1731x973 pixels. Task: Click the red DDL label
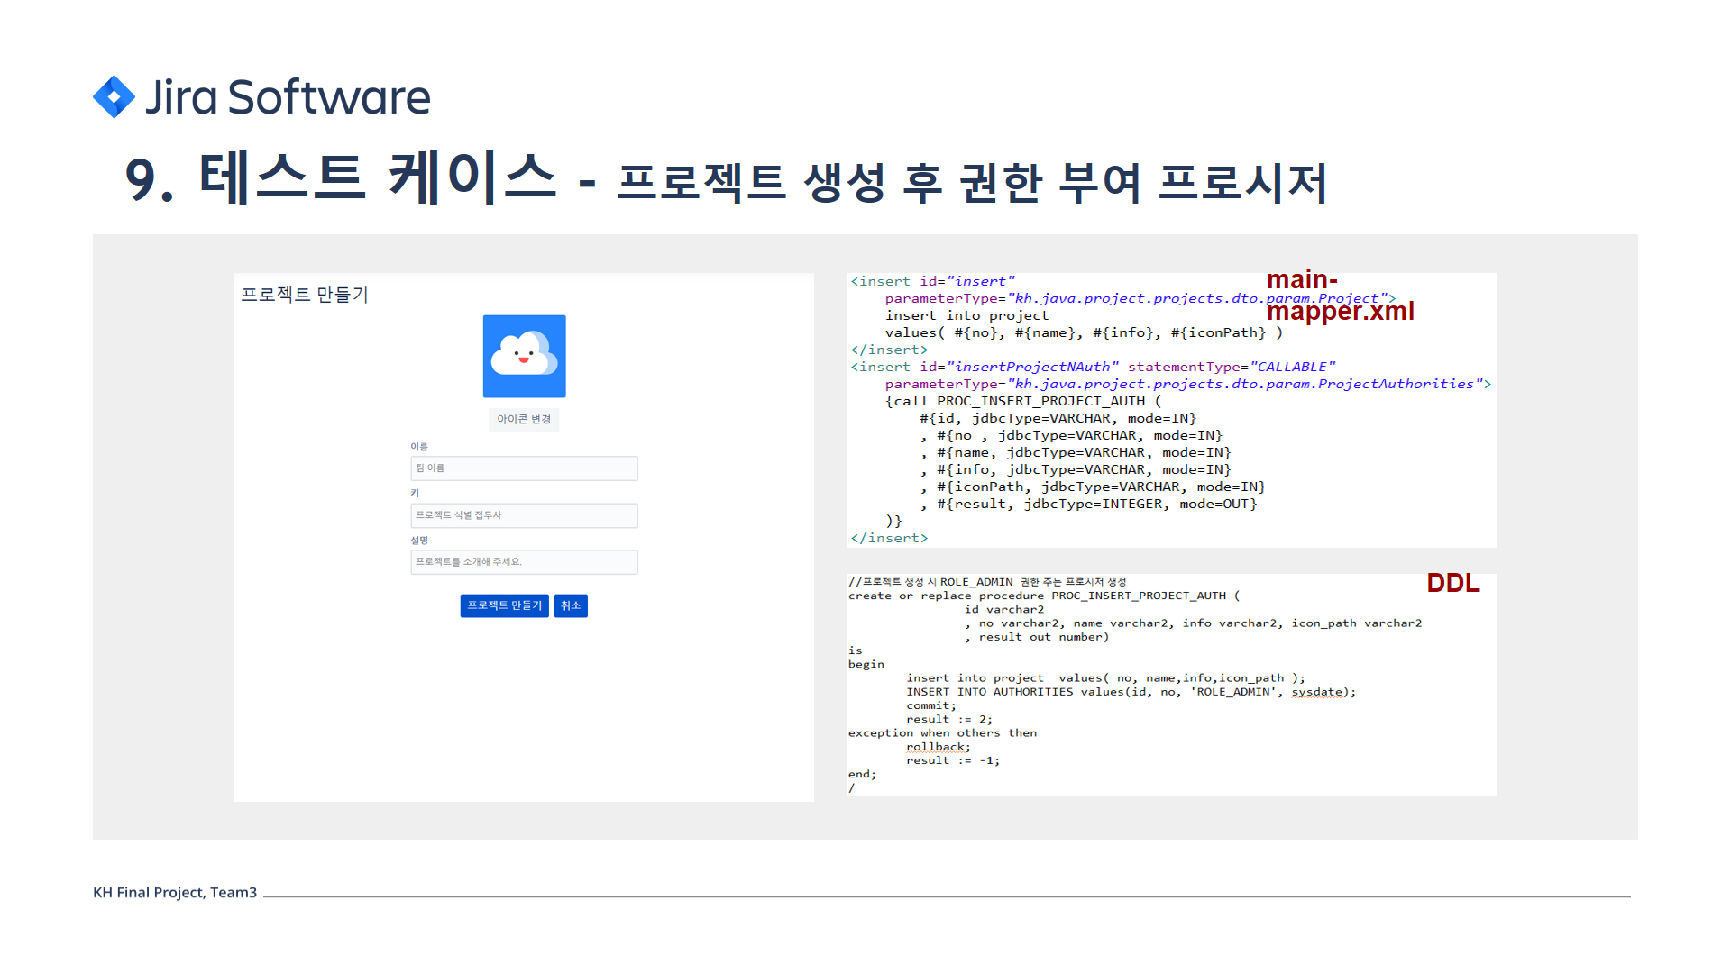tap(1452, 583)
